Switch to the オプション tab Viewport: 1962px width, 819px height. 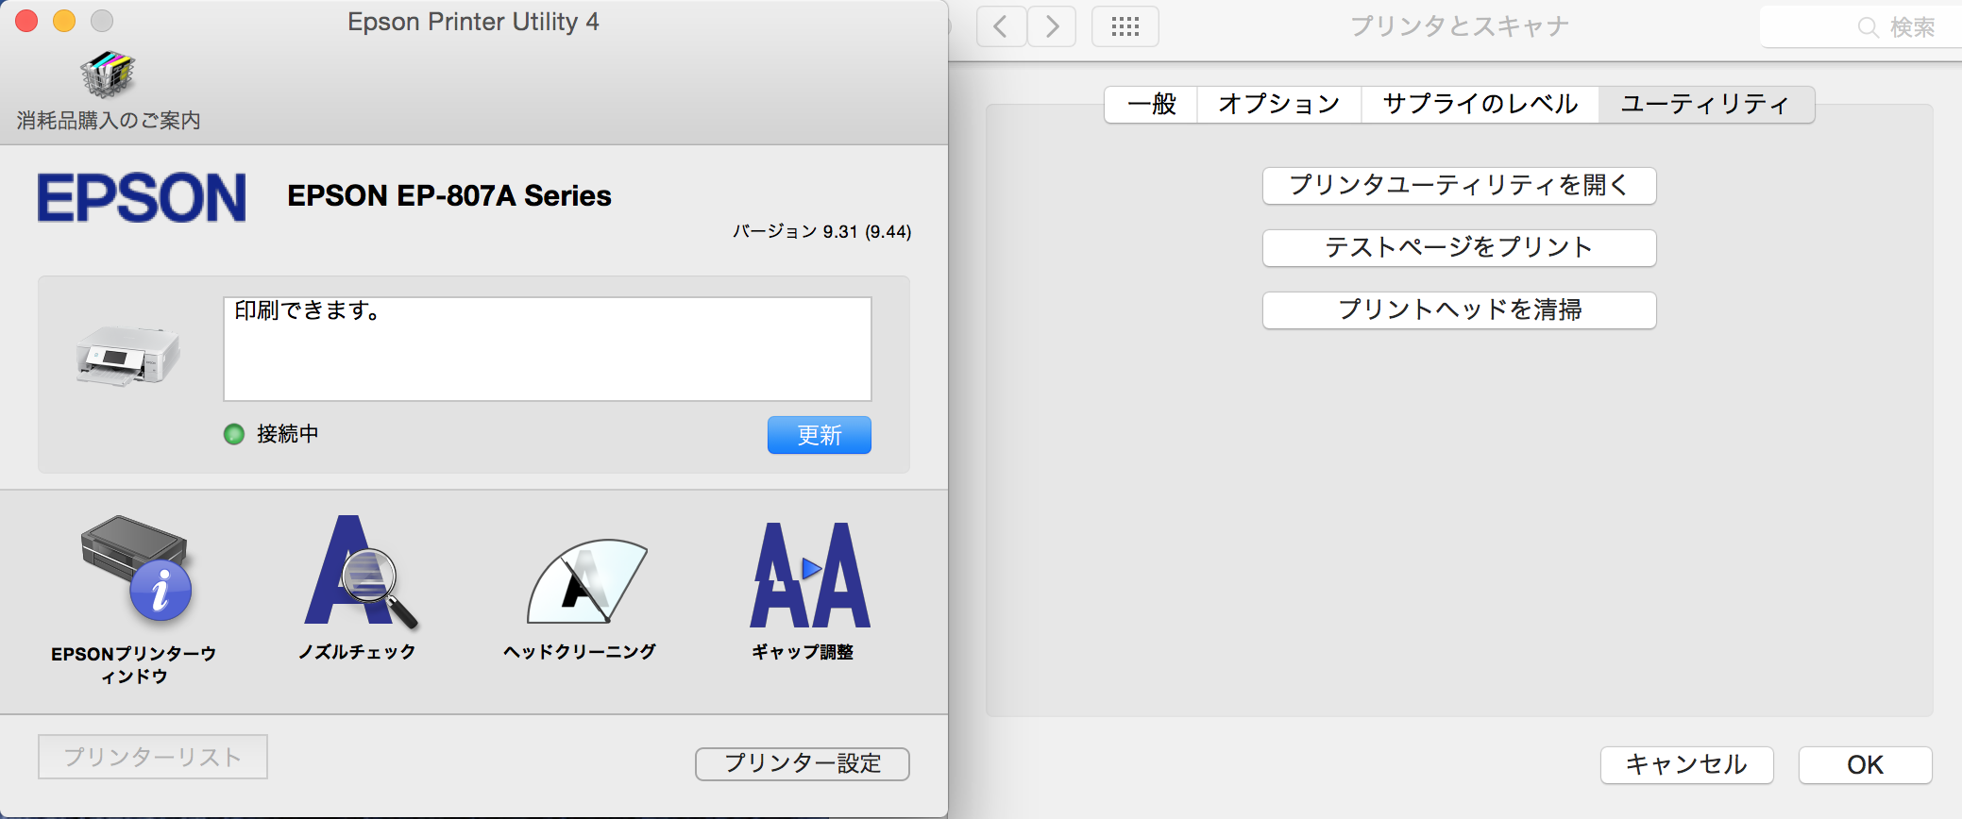tap(1279, 104)
